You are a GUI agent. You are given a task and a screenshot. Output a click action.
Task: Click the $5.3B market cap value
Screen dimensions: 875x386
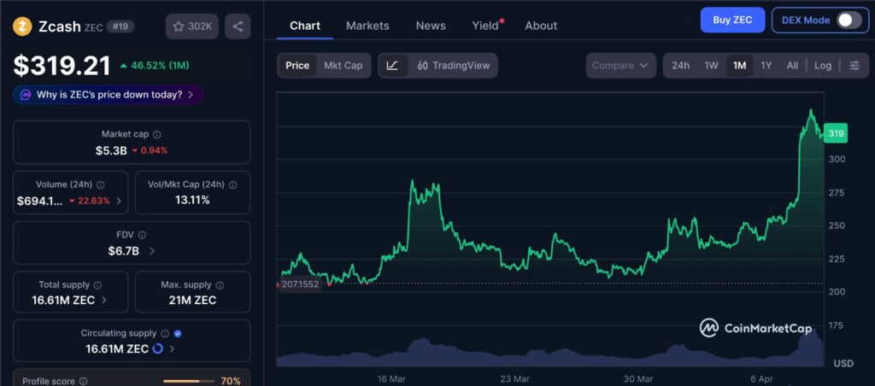coord(111,150)
